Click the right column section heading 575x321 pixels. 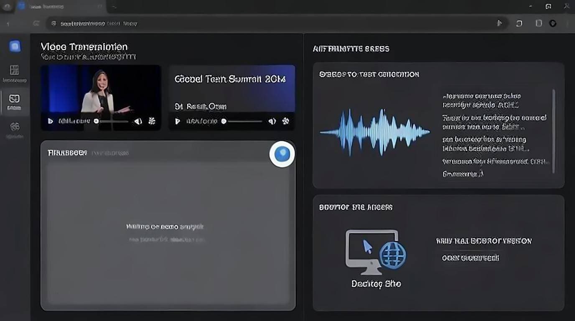351,49
